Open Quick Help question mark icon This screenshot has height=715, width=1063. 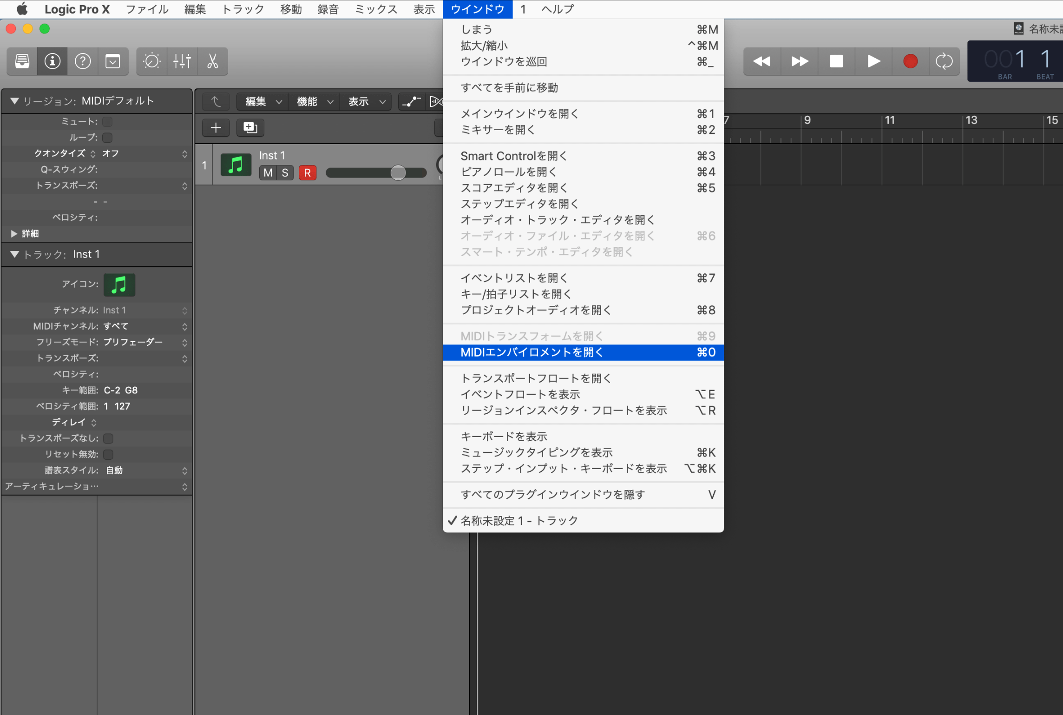coord(83,61)
